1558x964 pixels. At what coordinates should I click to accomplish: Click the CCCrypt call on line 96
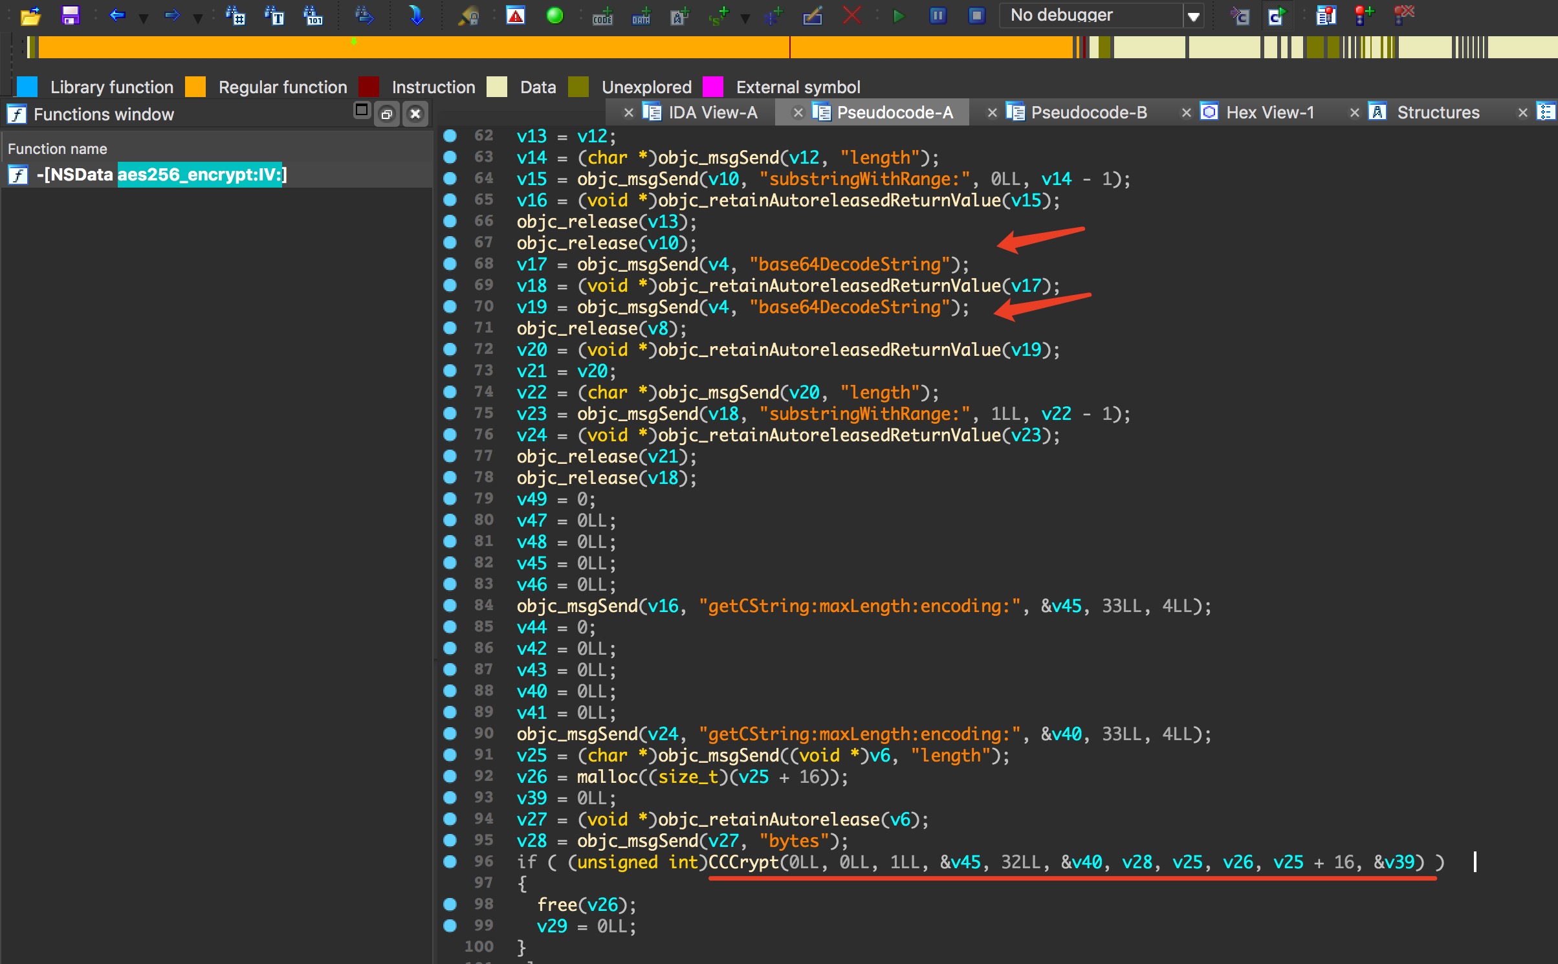pyautogui.click(x=743, y=862)
